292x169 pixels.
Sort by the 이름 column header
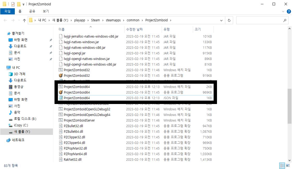click(62, 29)
